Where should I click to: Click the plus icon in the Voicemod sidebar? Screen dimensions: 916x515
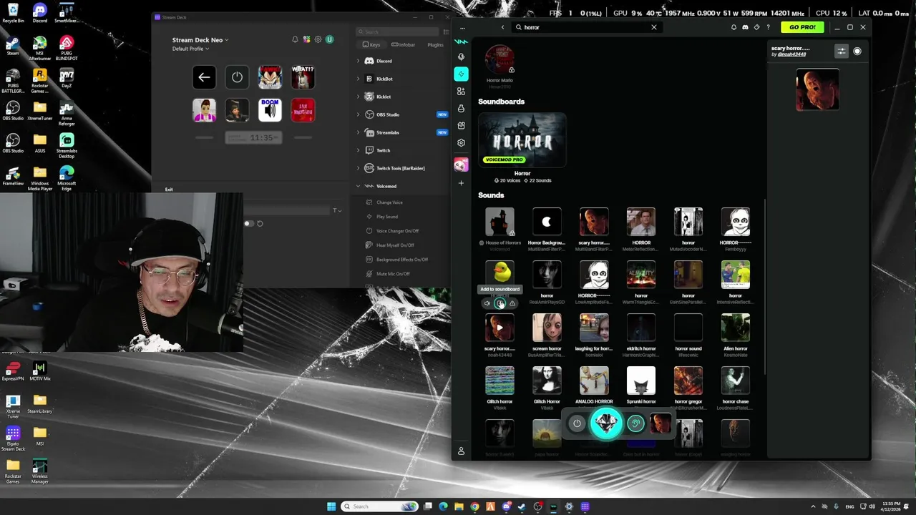(x=461, y=183)
